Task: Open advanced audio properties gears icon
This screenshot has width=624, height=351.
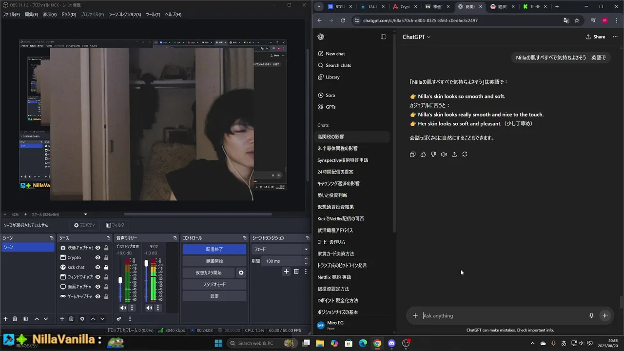Action: (119, 319)
